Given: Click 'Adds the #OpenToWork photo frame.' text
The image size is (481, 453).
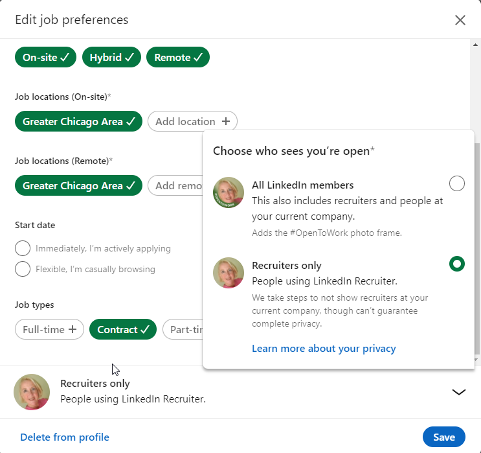Looking at the screenshot, I should (x=327, y=233).
